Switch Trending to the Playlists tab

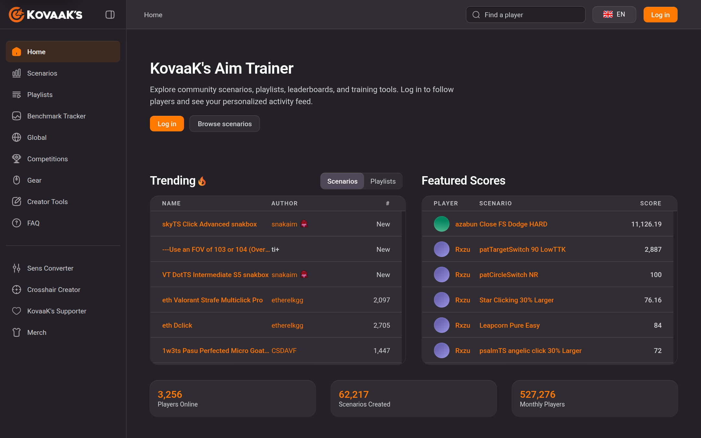click(383, 181)
